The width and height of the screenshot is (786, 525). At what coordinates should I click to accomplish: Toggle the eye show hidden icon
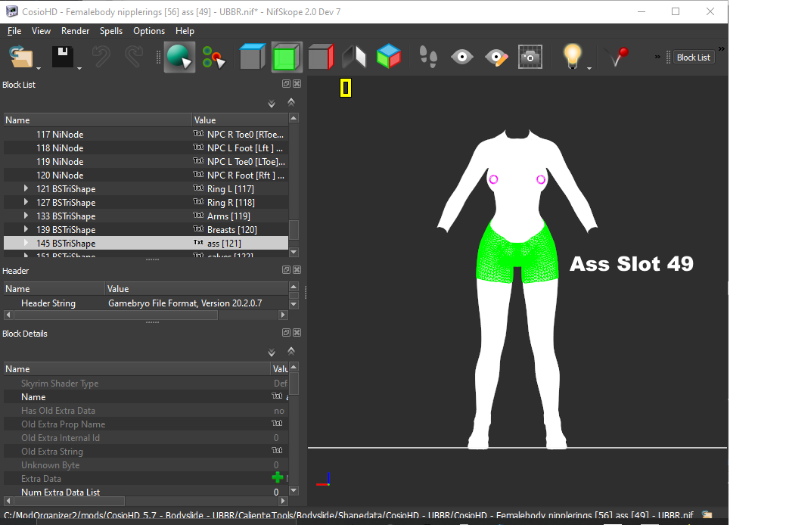pos(461,57)
